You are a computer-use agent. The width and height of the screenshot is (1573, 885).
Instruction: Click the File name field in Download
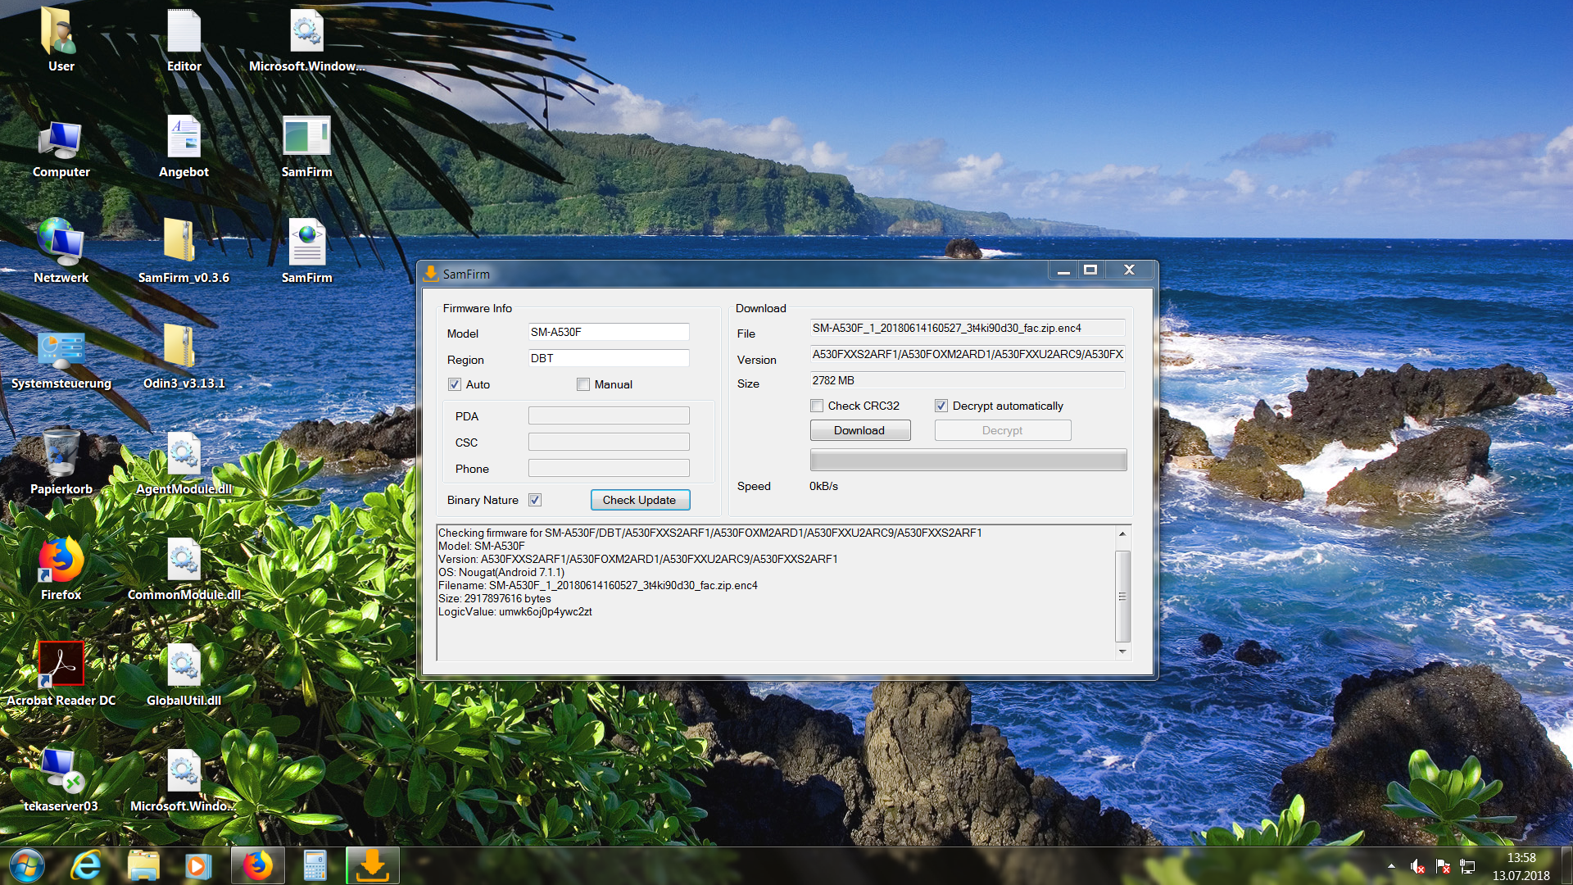coord(968,328)
